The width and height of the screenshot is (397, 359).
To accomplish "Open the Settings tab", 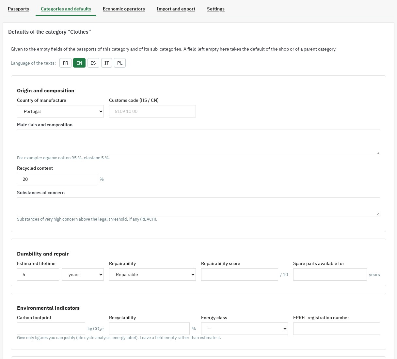I will click(x=216, y=9).
